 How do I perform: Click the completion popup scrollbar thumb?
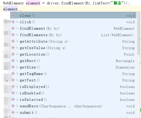point(139,33)
